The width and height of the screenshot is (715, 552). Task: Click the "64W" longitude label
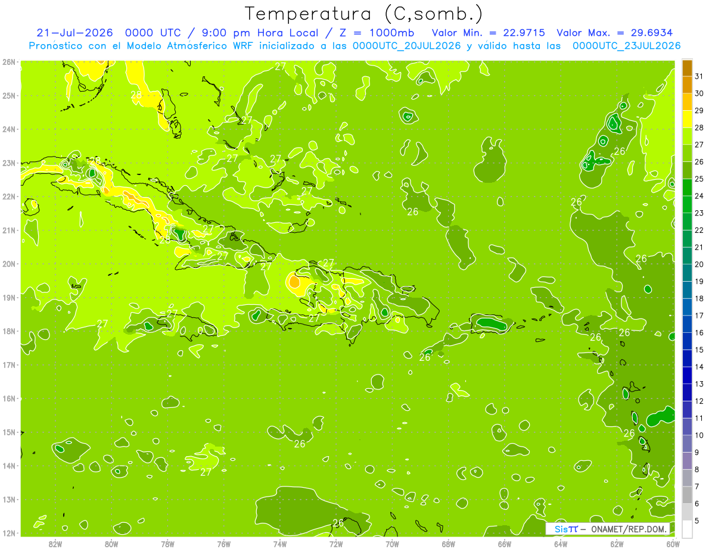pos(560,544)
